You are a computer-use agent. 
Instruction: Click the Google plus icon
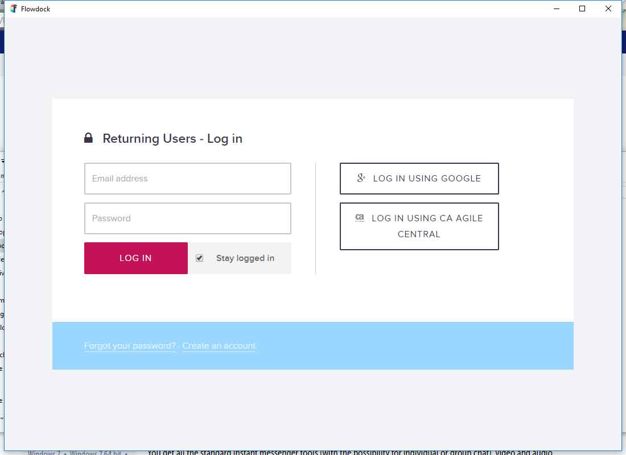[x=361, y=178]
